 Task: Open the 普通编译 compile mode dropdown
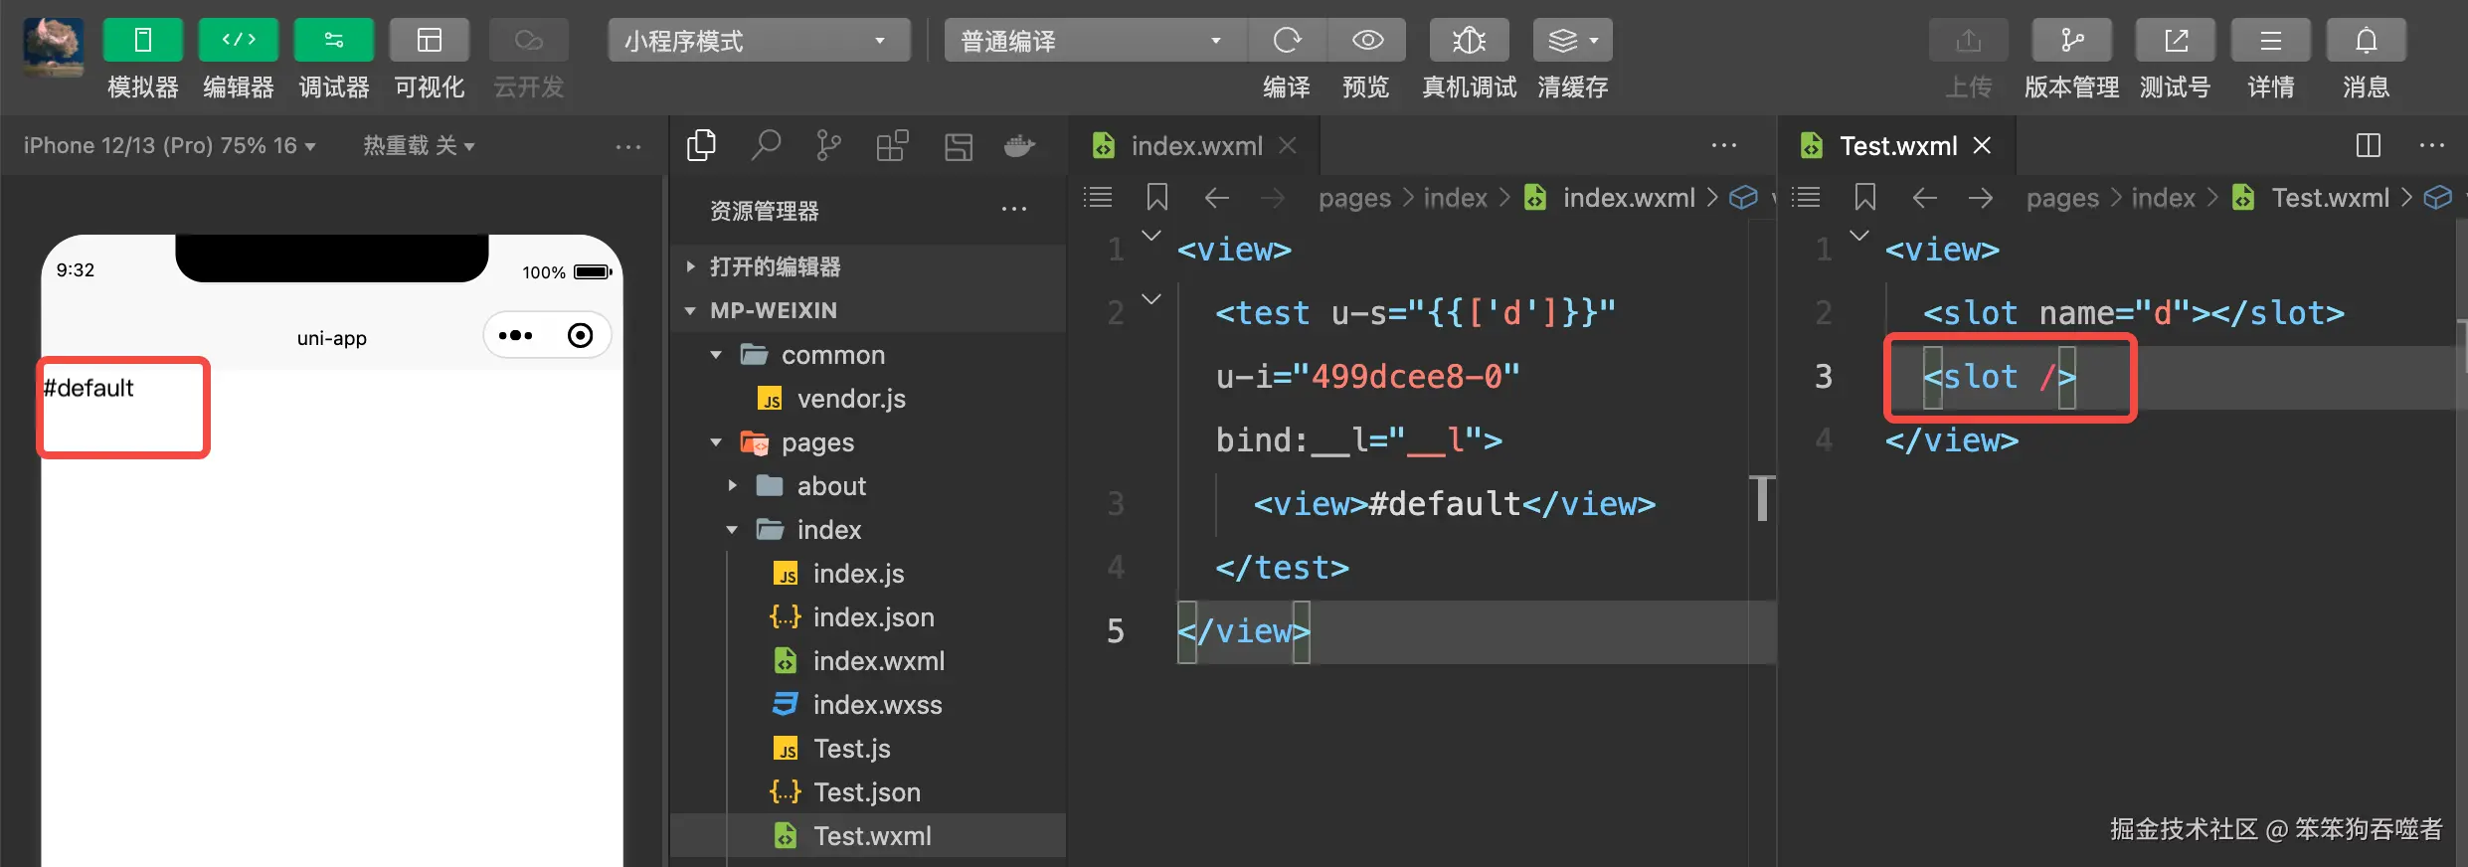tap(1095, 41)
